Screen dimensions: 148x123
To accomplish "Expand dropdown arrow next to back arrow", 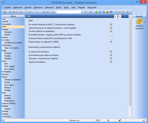I will (x=40, y=12).
